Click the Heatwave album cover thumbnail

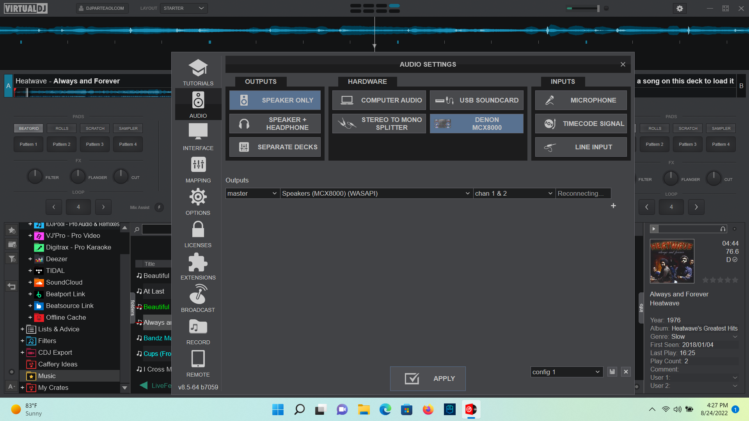(x=672, y=261)
